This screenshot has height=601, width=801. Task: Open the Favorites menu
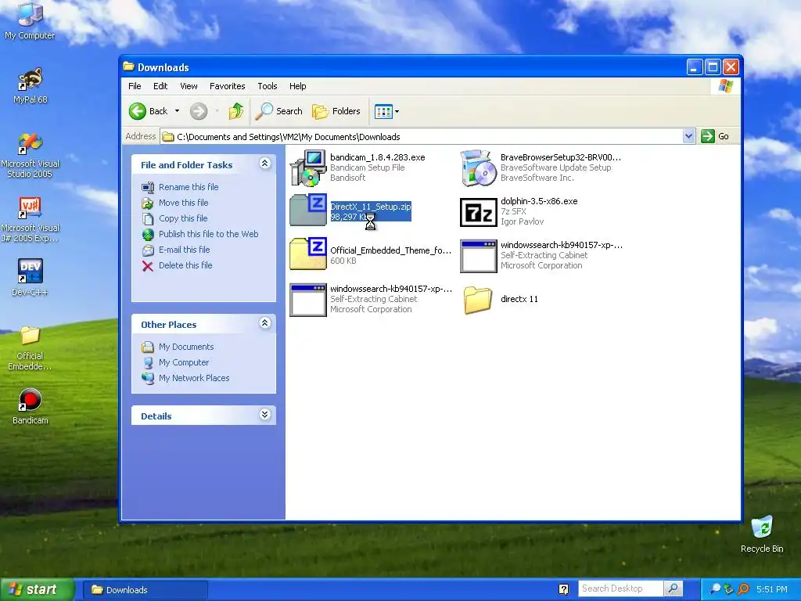[x=228, y=86]
